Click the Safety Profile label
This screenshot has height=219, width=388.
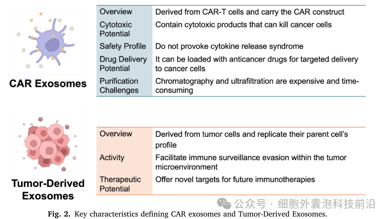(x=123, y=46)
